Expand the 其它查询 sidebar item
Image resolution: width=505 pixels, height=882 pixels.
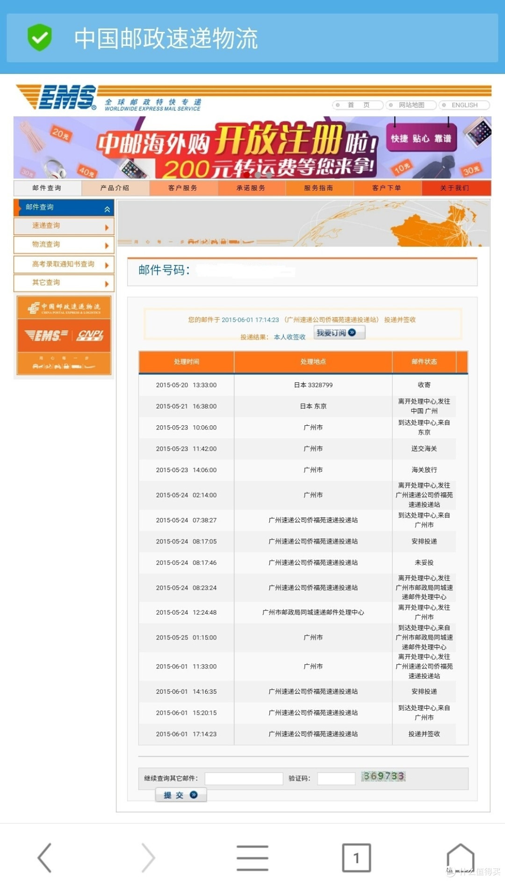(64, 283)
